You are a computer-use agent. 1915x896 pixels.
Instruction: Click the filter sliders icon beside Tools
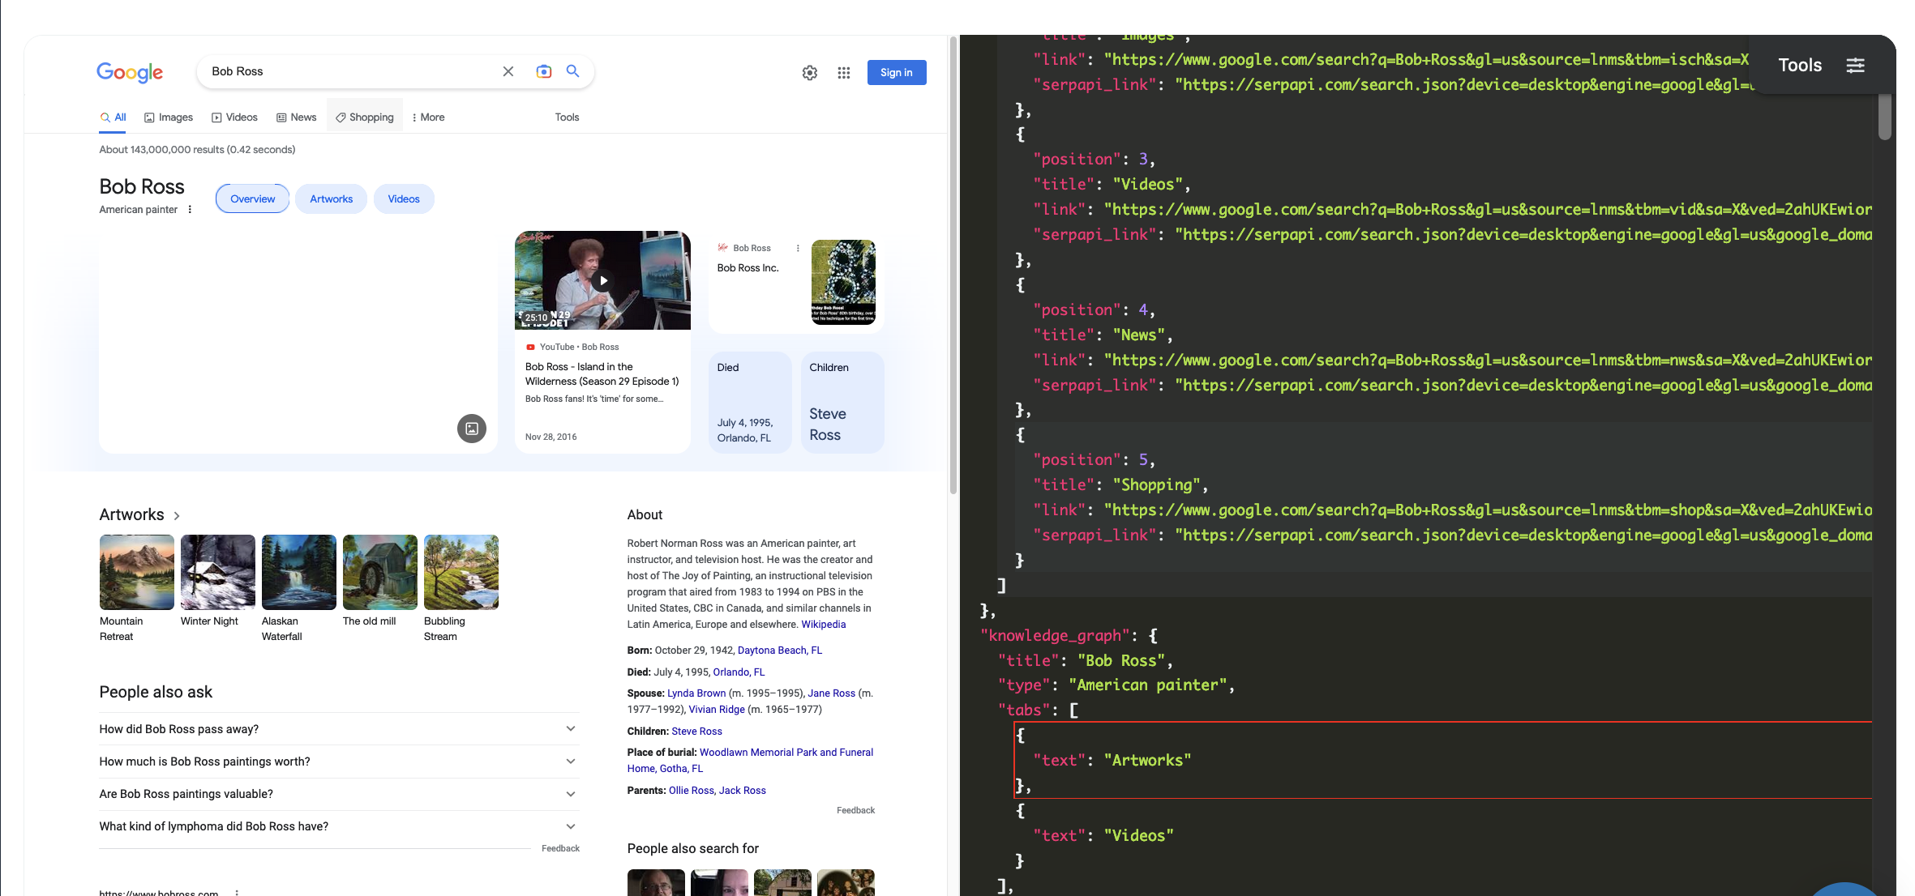[1856, 66]
